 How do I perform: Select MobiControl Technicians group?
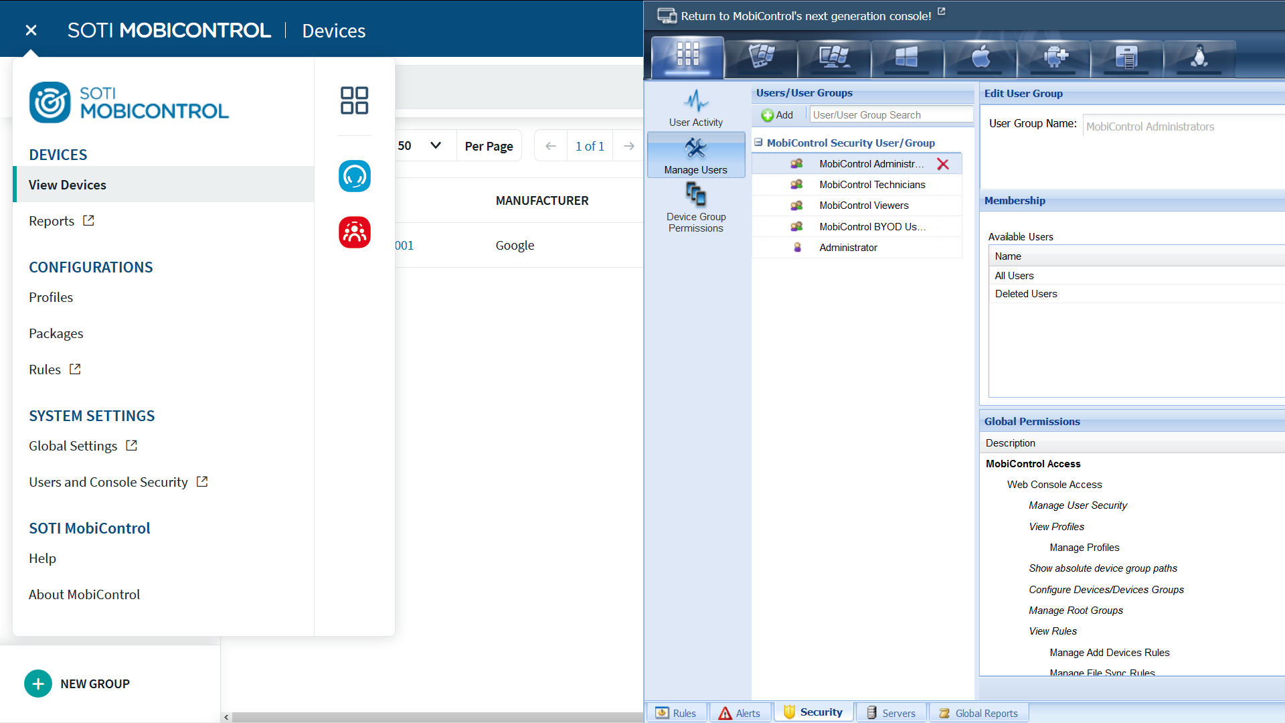pyautogui.click(x=871, y=185)
